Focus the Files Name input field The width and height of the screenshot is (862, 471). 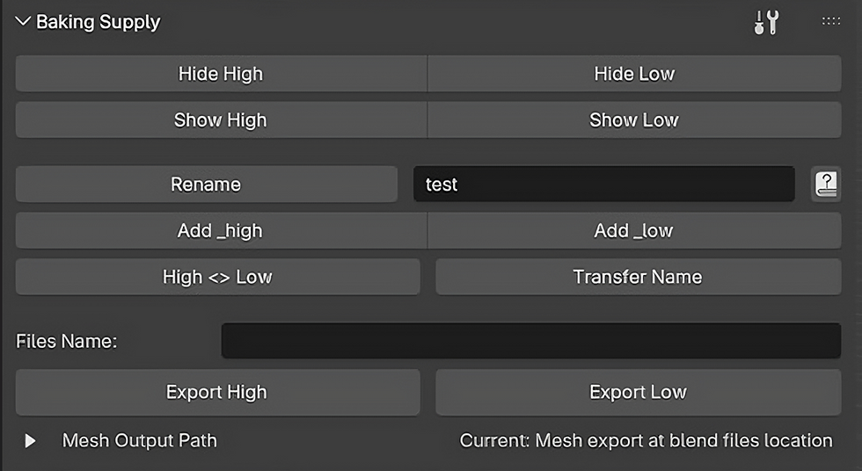531,341
